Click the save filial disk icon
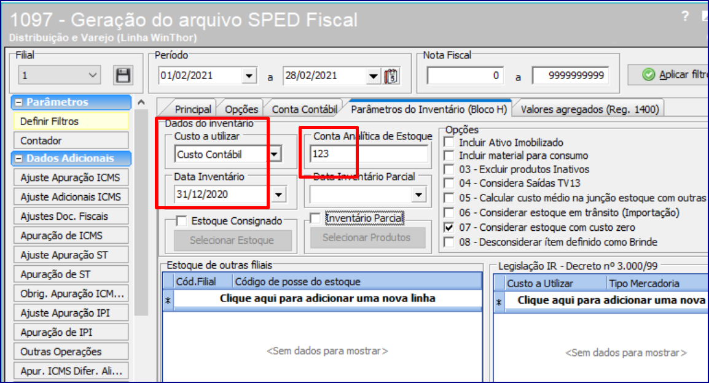The width and height of the screenshot is (709, 383). pyautogui.click(x=122, y=75)
